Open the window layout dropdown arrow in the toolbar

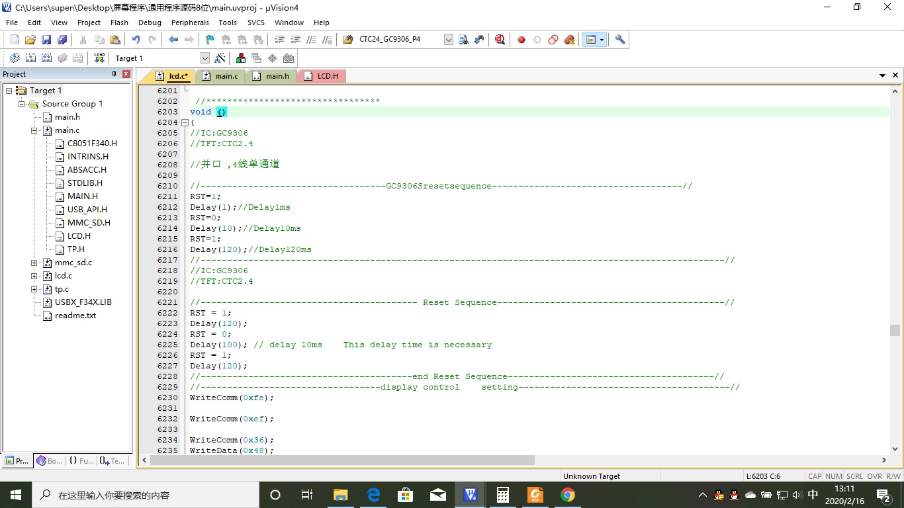click(x=602, y=40)
